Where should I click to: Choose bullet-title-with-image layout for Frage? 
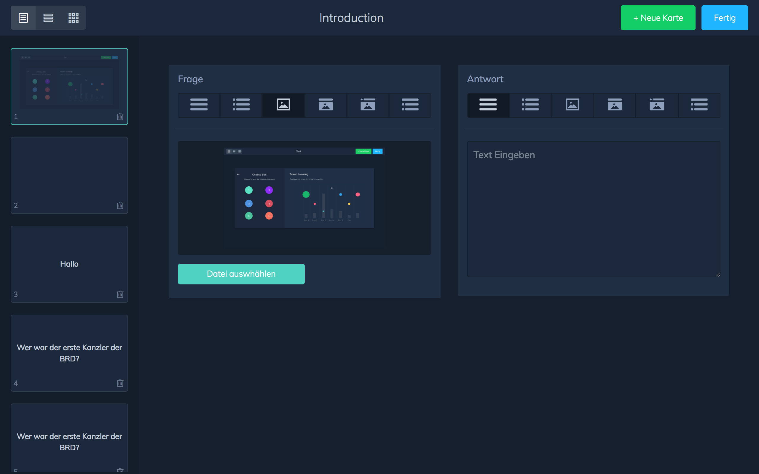(368, 105)
